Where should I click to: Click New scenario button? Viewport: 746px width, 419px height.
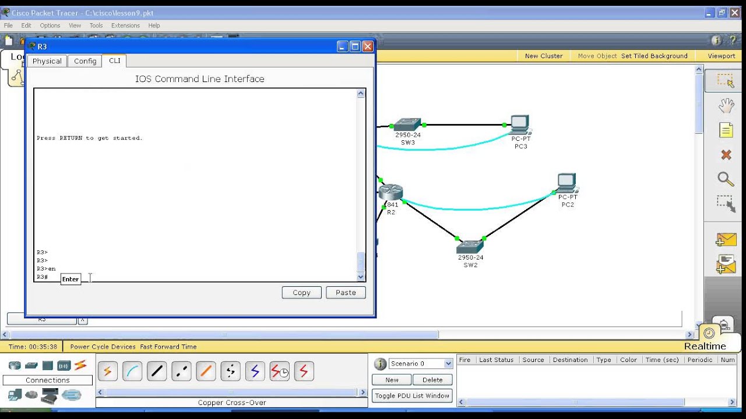(392, 380)
